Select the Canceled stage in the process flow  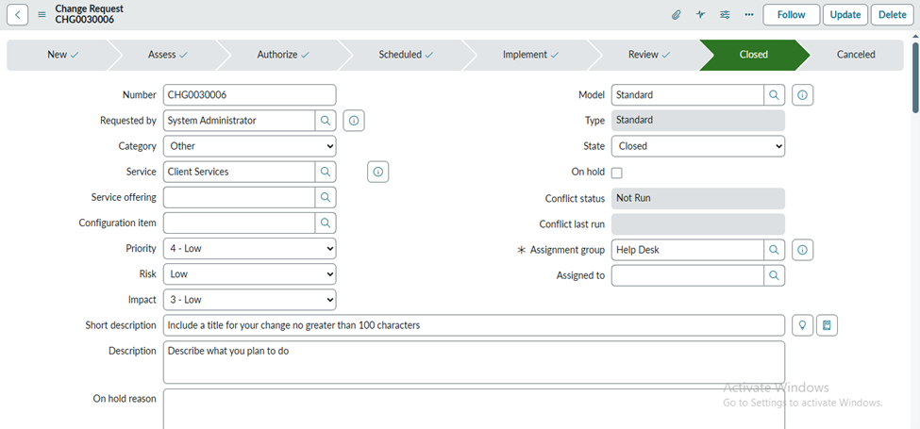(856, 55)
